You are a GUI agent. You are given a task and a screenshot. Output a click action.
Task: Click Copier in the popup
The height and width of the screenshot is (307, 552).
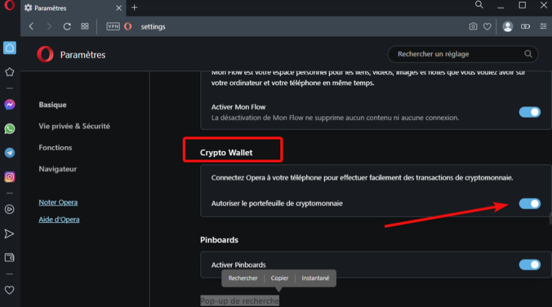point(280,278)
